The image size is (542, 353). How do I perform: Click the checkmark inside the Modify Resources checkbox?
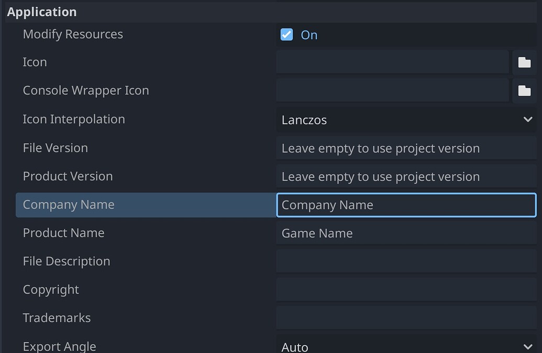point(286,34)
